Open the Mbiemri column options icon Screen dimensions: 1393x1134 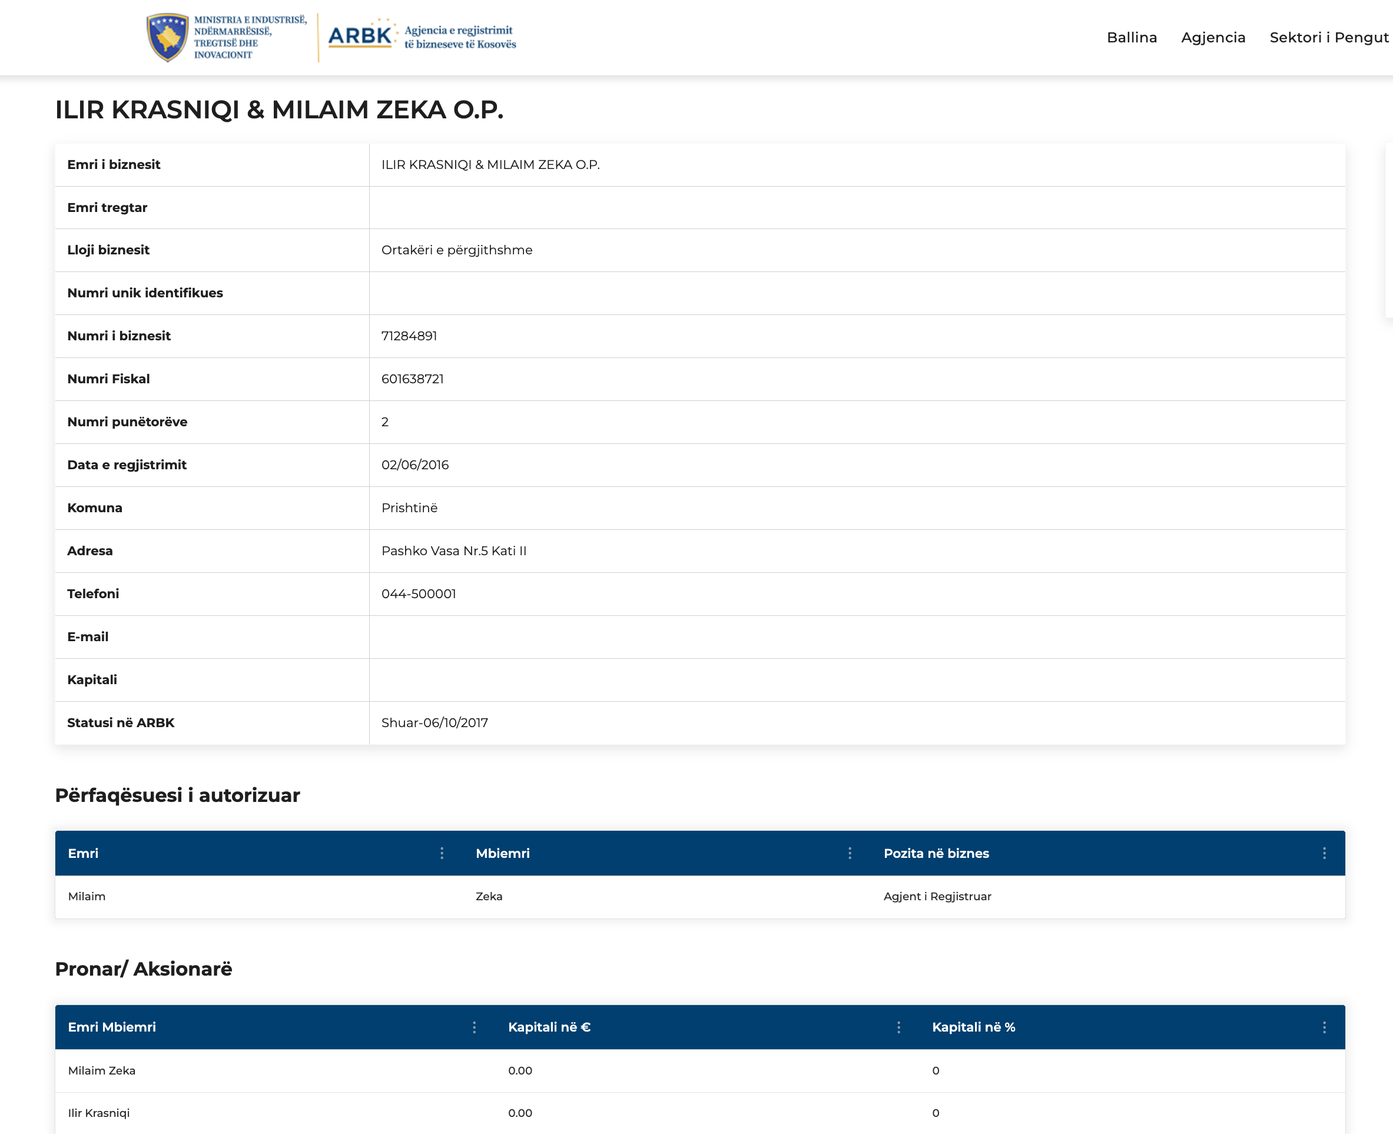pos(850,853)
